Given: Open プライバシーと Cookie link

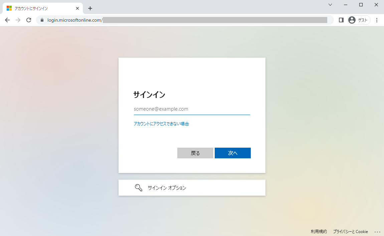Looking at the screenshot, I should pyautogui.click(x=350, y=232).
